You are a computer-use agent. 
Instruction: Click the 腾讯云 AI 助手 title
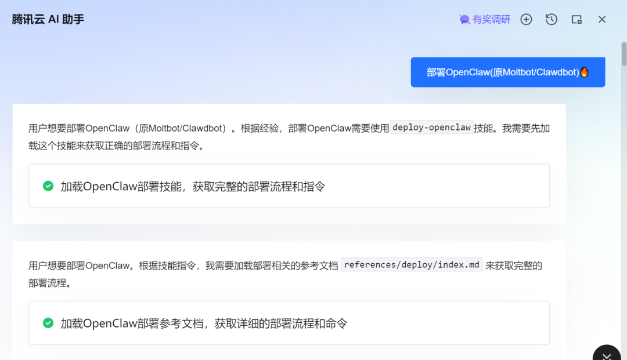click(48, 19)
